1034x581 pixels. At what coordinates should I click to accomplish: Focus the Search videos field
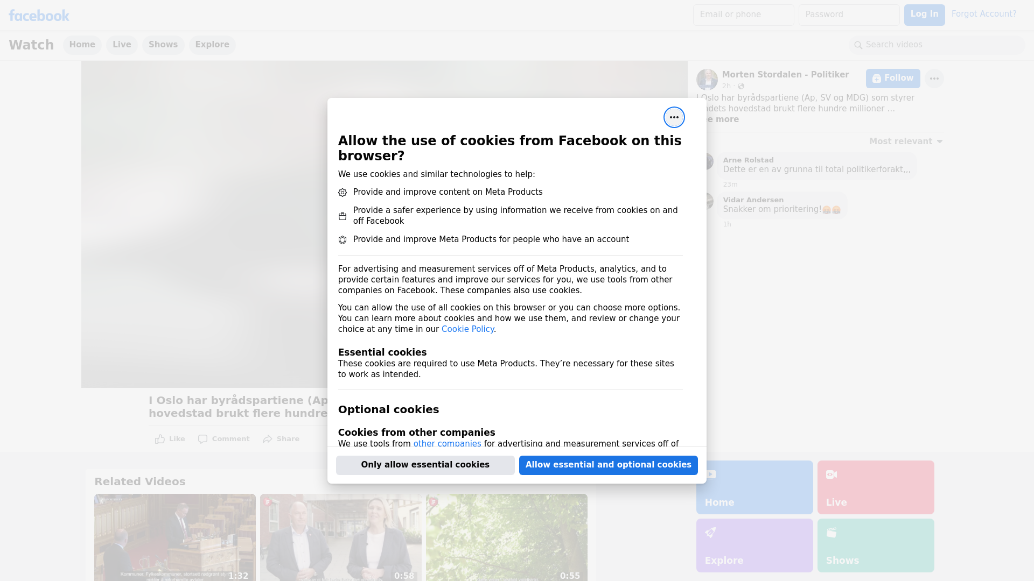[x=937, y=45]
